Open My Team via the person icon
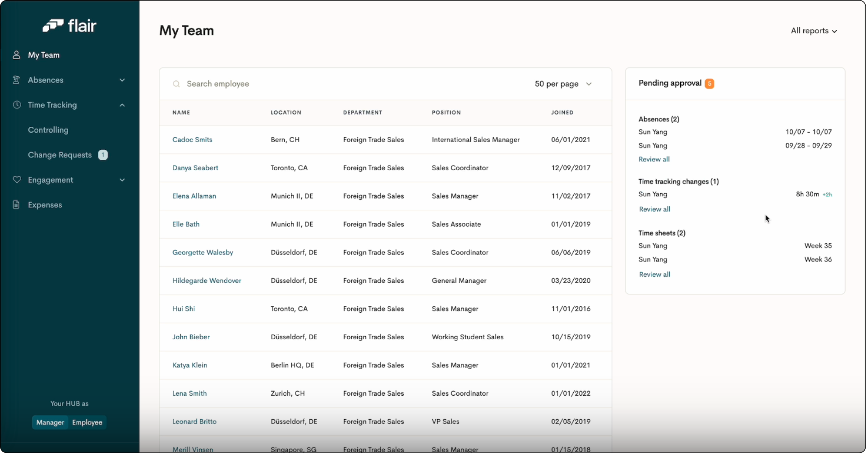 click(16, 55)
